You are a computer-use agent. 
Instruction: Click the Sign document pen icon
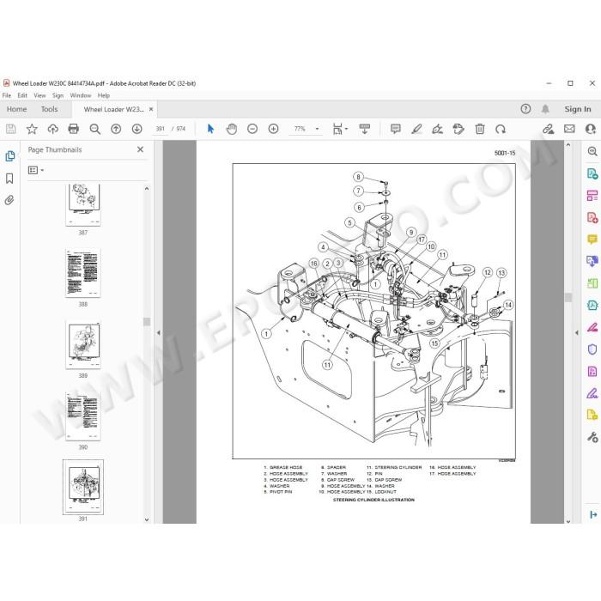click(437, 129)
